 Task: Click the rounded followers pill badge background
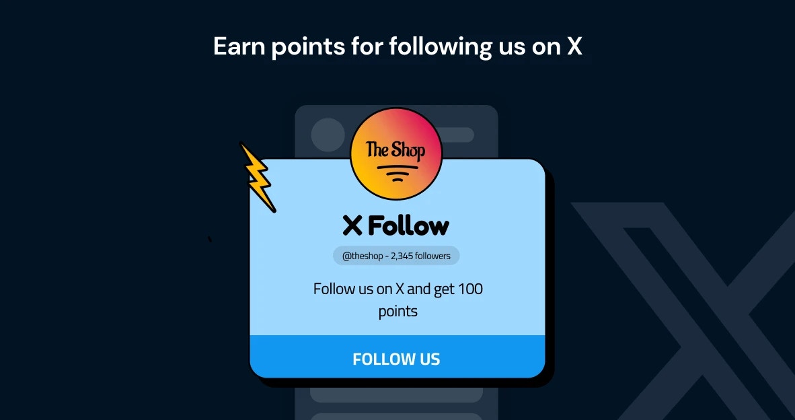396,256
